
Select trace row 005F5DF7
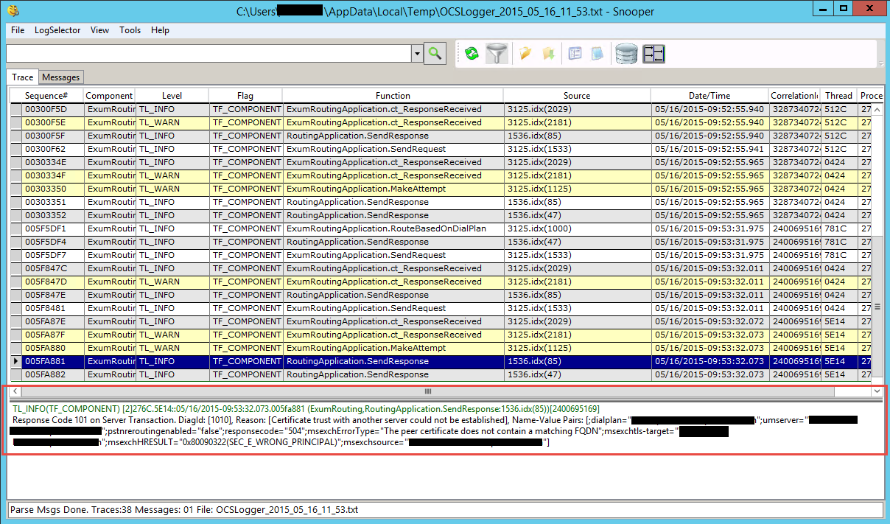click(441, 255)
